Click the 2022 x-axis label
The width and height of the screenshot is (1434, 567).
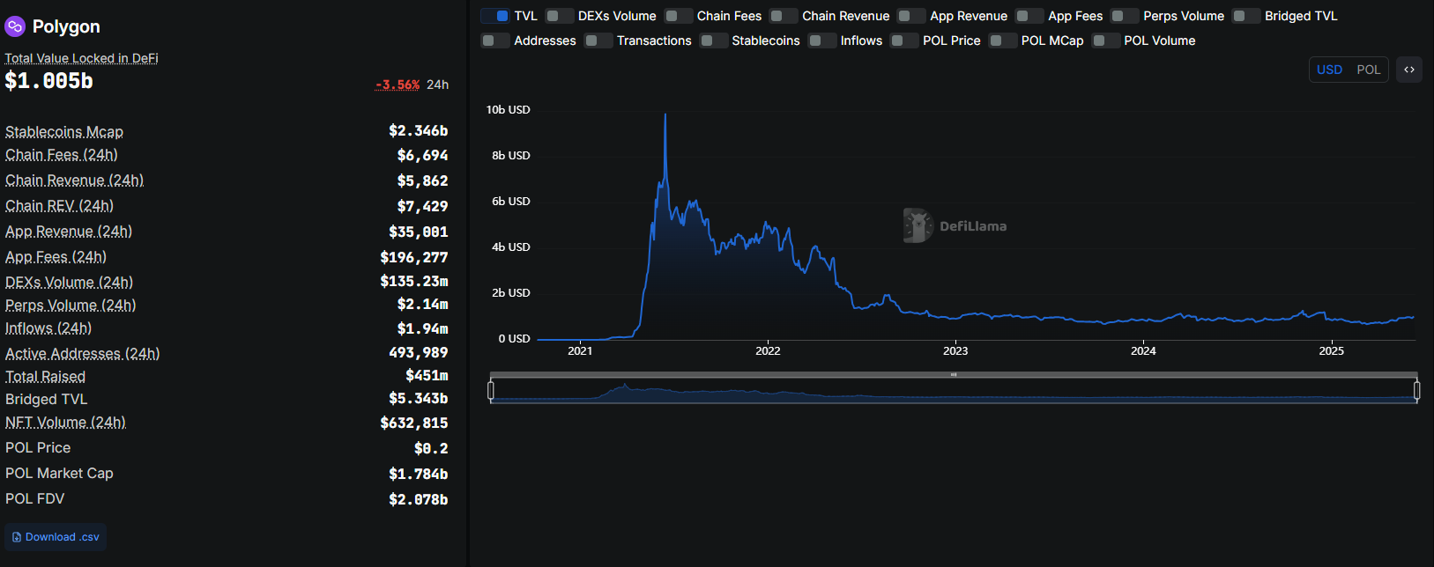pos(768,351)
